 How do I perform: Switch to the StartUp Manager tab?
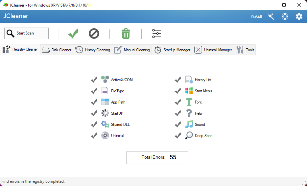pos(172,50)
